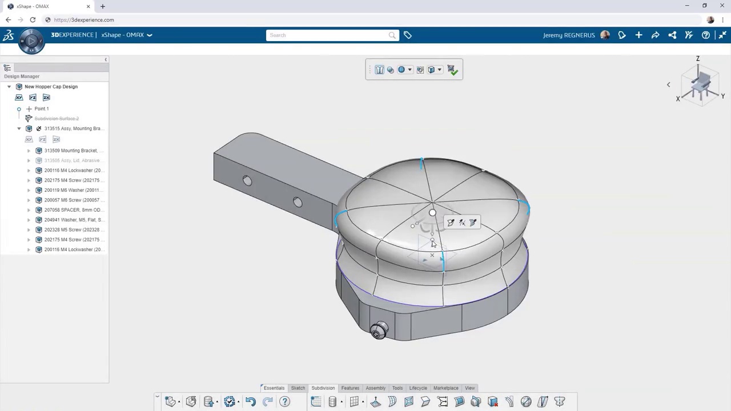
Task: Toggle the YZ plane under New Hopper Cap Design
Action: (x=33, y=98)
